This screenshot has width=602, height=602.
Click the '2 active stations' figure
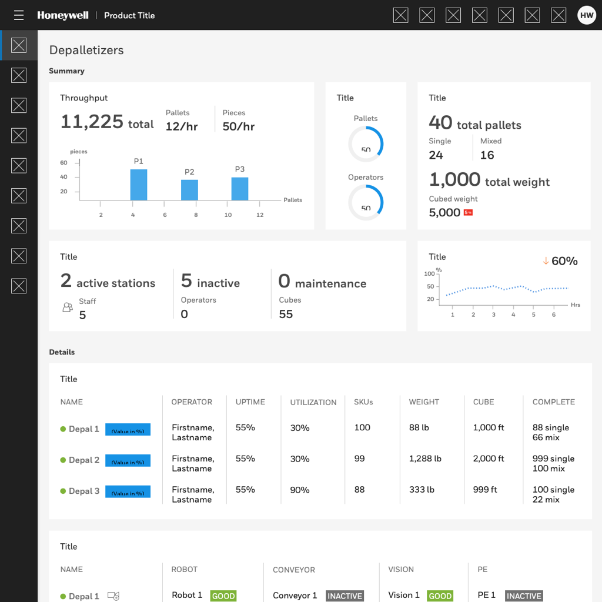(x=108, y=280)
